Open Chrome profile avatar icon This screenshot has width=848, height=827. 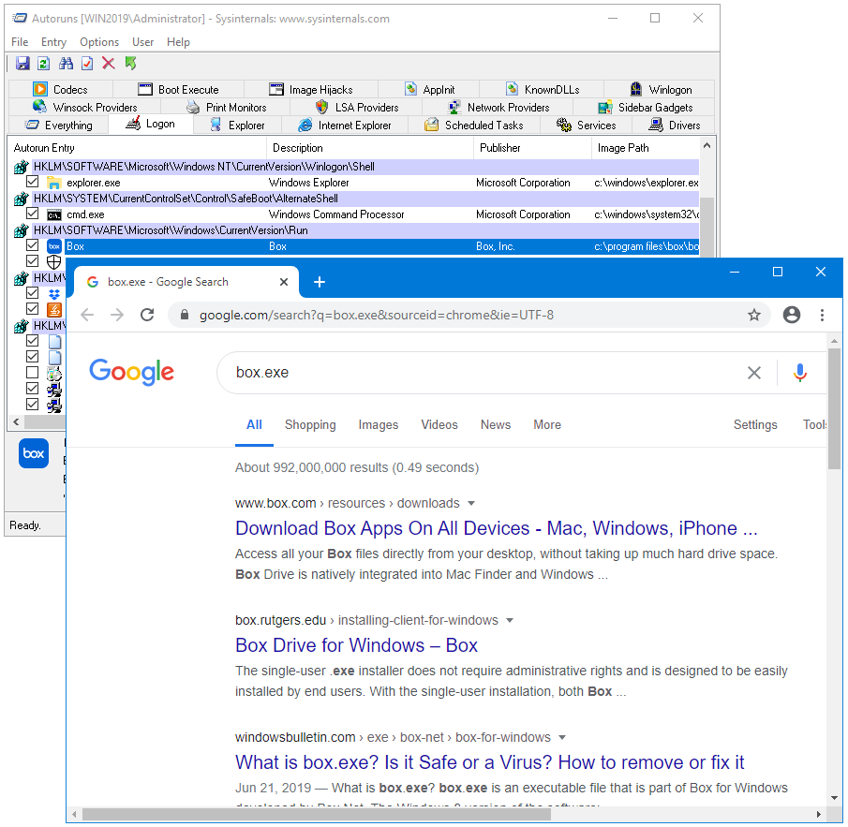pos(792,315)
